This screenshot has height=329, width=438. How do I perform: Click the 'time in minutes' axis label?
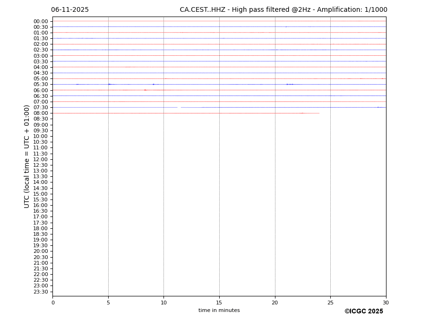tap(219, 311)
